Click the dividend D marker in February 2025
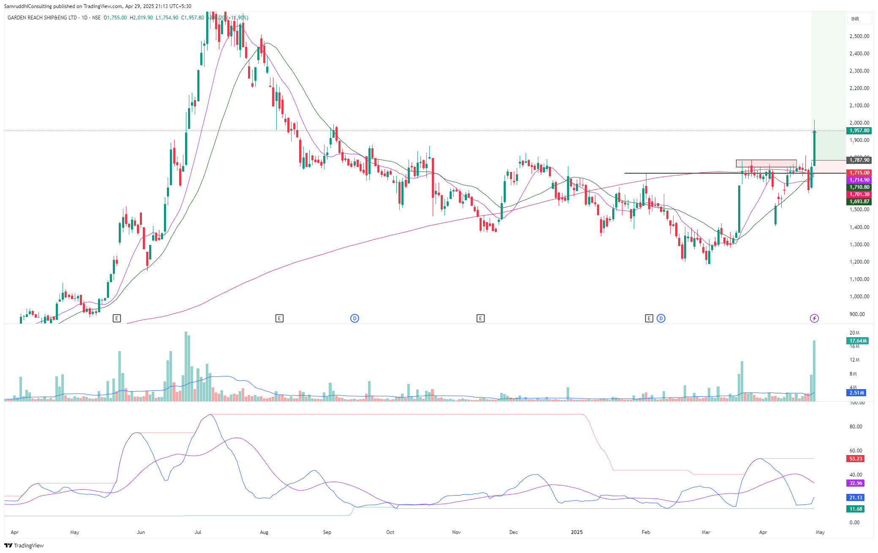 click(661, 318)
